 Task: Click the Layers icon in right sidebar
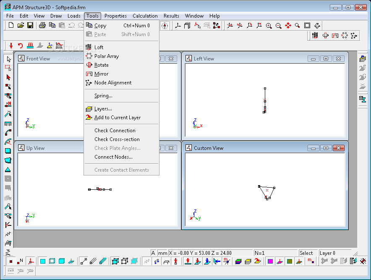coord(363,59)
